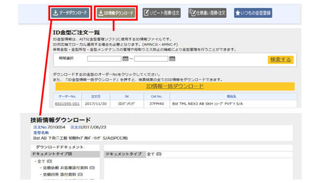Select 見積依頼 お客様添付資料 (0) item
Image resolution: width=309 pixels, height=183 pixels.
click(x=69, y=168)
